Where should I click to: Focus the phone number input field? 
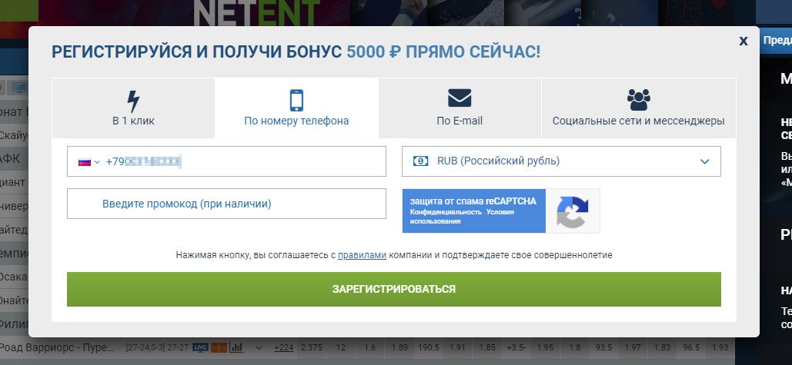click(x=246, y=162)
